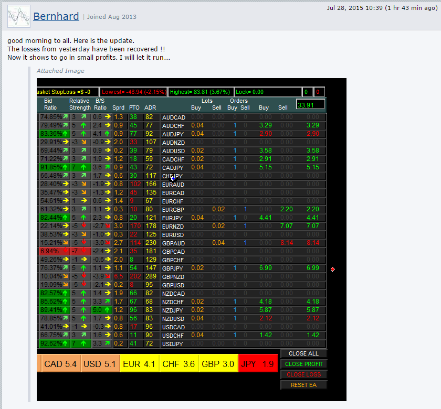The width and height of the screenshot is (441, 409).
Task: Click the Lock= 0.00 box
Action: pos(268,92)
